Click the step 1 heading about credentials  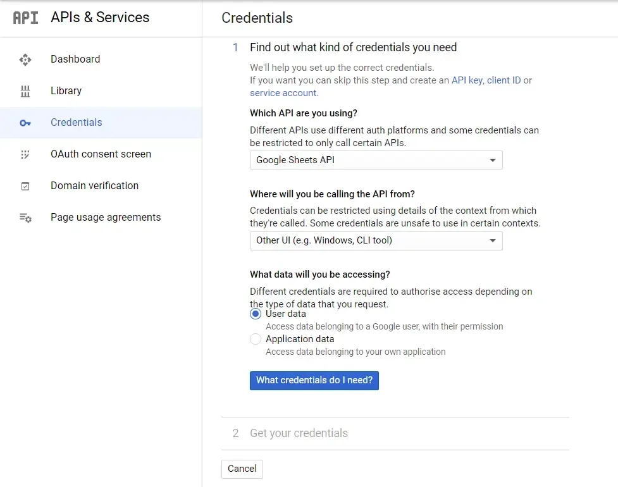point(353,47)
